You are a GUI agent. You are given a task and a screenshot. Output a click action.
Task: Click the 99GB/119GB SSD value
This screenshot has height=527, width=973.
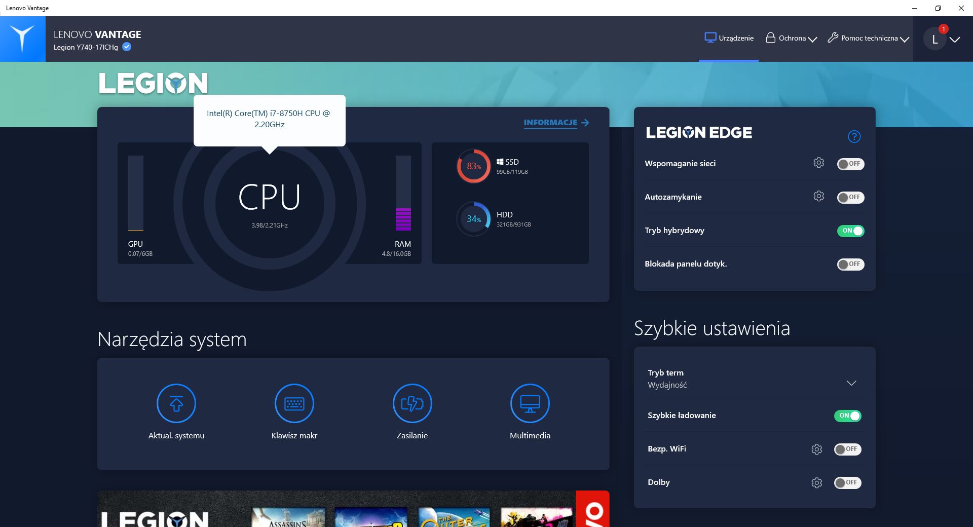click(x=512, y=172)
